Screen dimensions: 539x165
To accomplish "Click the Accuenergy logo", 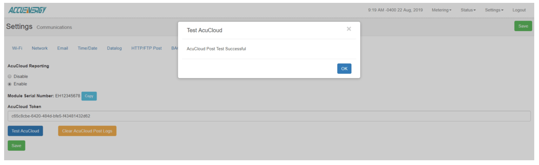I will click(27, 10).
